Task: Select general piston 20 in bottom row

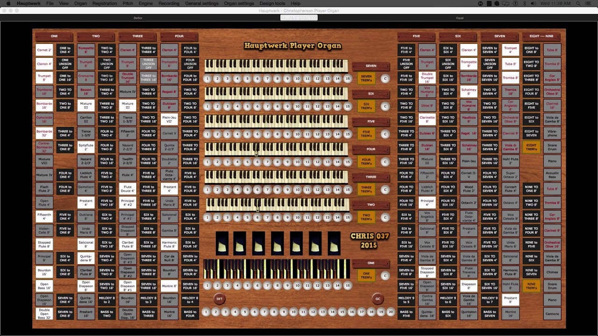Action: pyautogui.click(x=391, y=312)
